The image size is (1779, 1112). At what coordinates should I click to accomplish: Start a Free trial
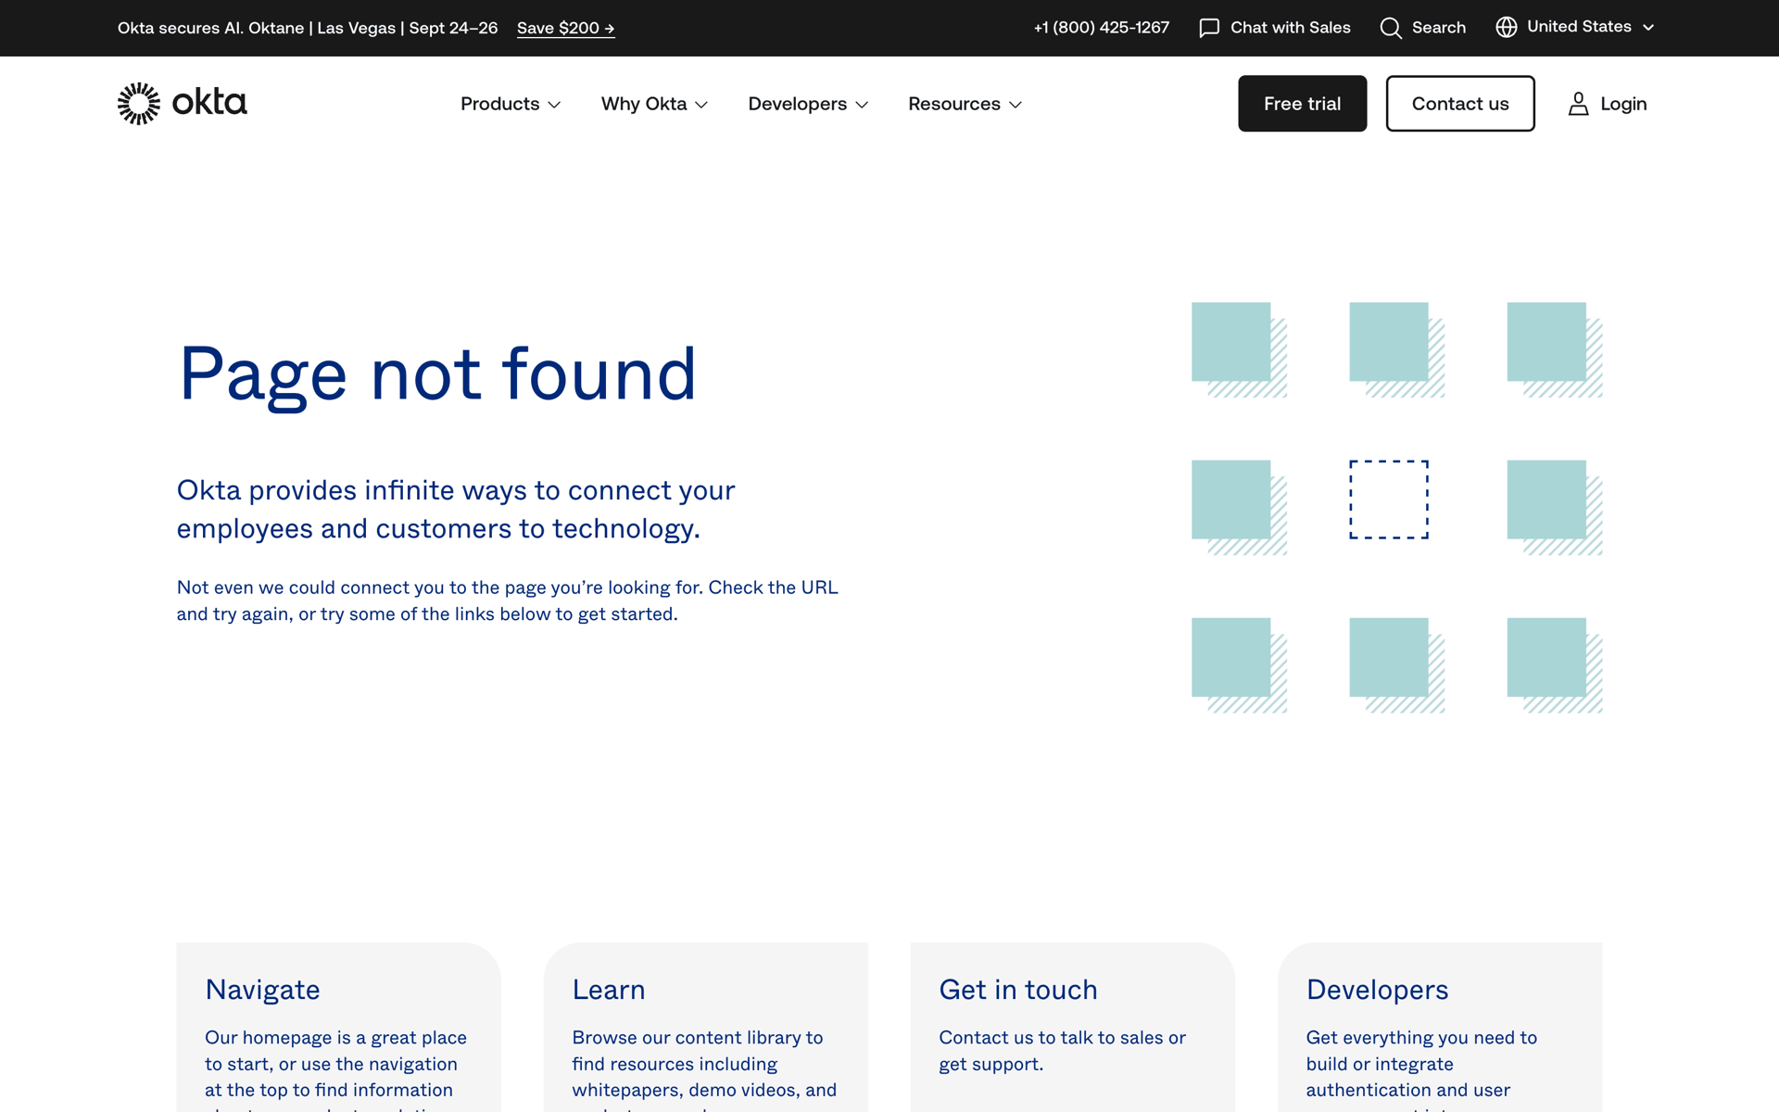click(x=1302, y=104)
